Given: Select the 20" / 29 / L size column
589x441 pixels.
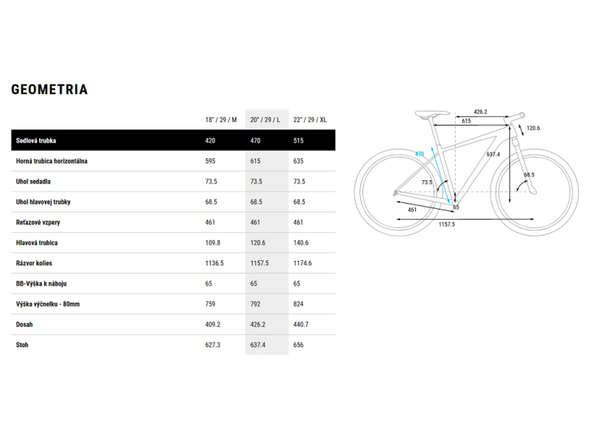Looking at the screenshot, I should (x=265, y=120).
